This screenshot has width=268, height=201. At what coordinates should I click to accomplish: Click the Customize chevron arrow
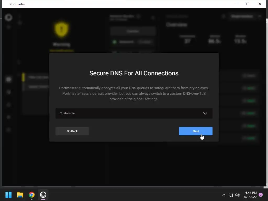205,113
